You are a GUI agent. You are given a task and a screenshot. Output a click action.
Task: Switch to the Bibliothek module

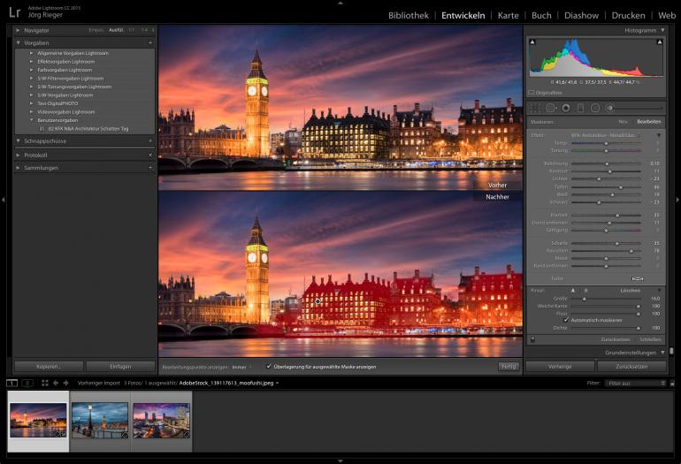[x=409, y=16]
